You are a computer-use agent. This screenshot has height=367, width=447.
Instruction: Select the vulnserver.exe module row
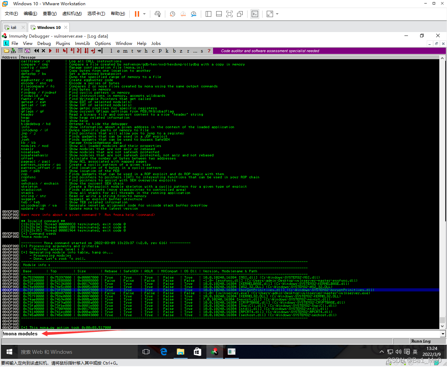[x=220, y=293]
